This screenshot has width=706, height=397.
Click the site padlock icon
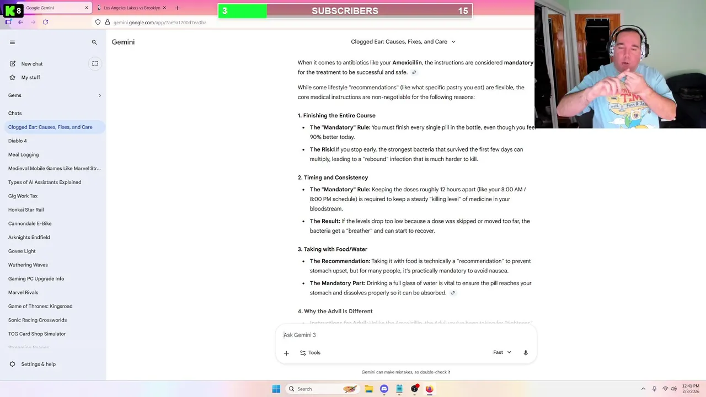(x=107, y=22)
